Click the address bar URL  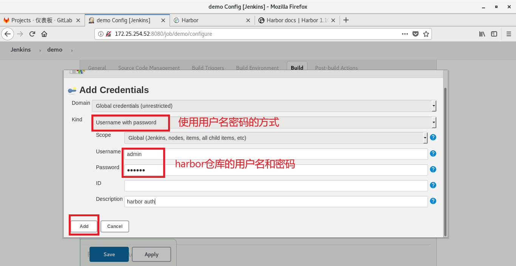coord(164,34)
